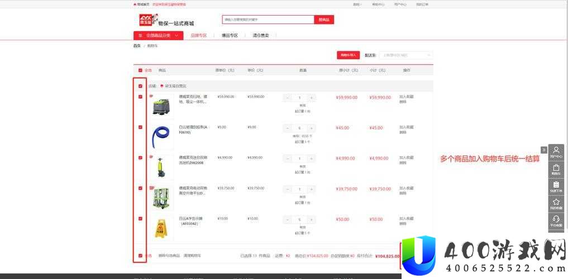Click the store logo beside the mall title
The image size is (568, 279).
tap(149, 20)
